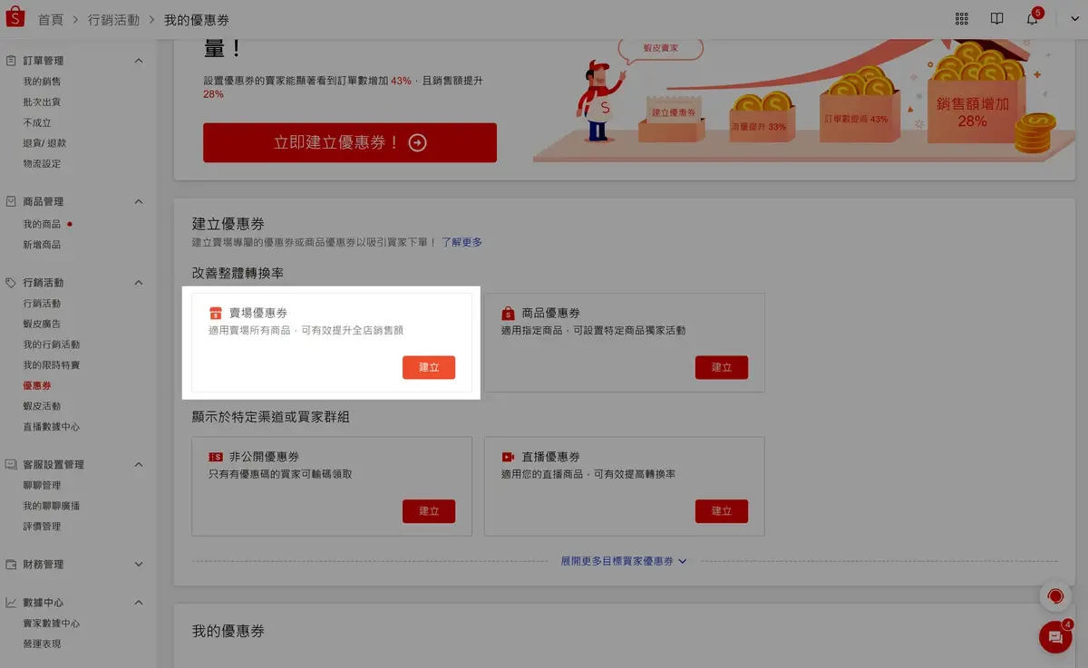Open the apps grid icon
Viewport: 1088px width, 668px height.
coord(962,19)
